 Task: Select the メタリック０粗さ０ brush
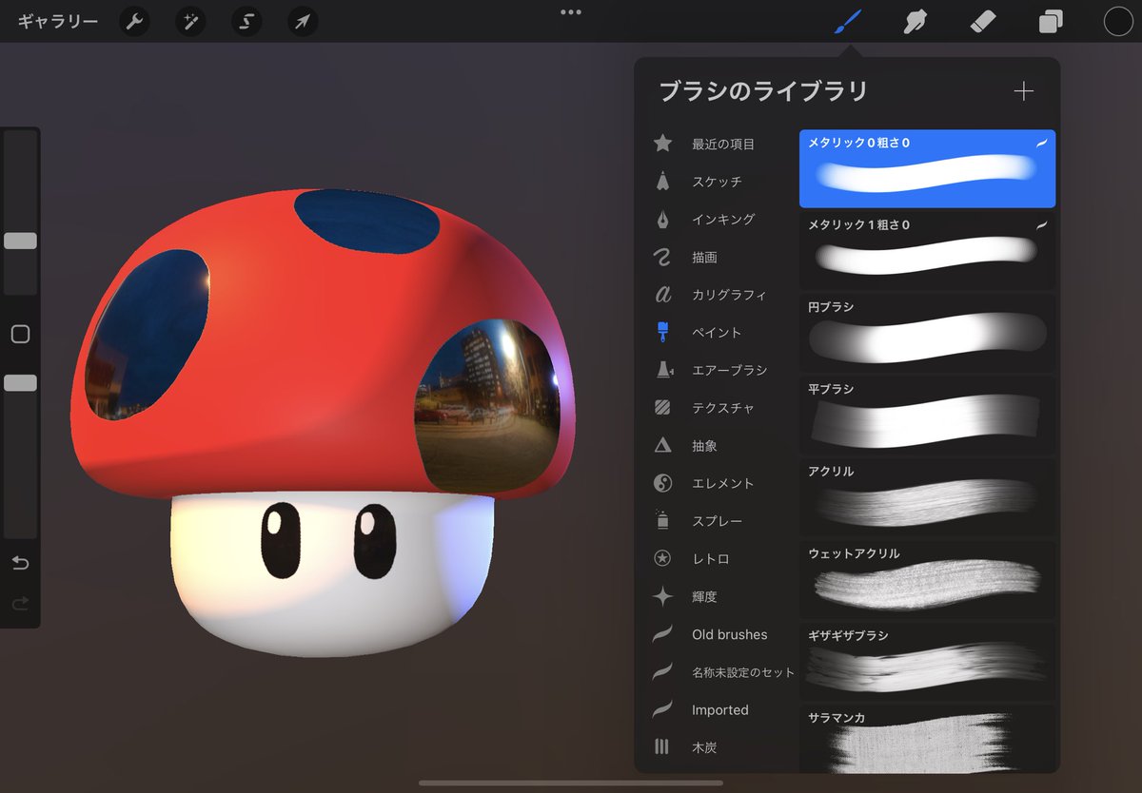927,168
